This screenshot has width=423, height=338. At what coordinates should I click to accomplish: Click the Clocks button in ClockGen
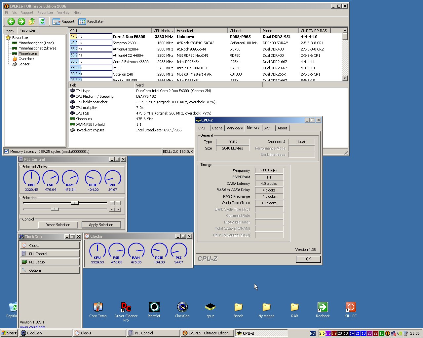coord(50,246)
